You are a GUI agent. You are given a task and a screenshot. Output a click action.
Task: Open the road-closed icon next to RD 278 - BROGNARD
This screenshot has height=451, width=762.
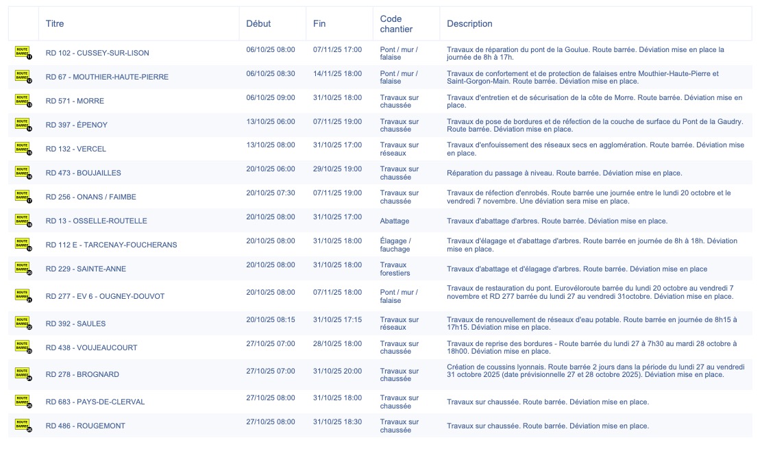pos(23,374)
